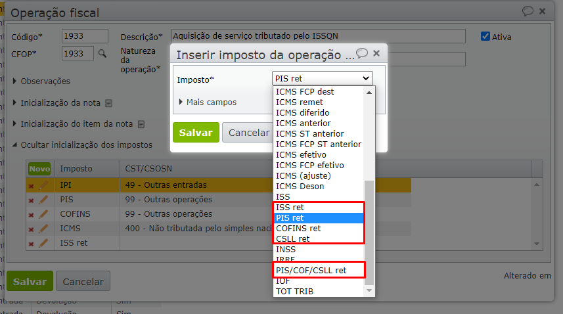This screenshot has height=314, width=563.
Task: Select ICMS remet option
Action: [319, 102]
